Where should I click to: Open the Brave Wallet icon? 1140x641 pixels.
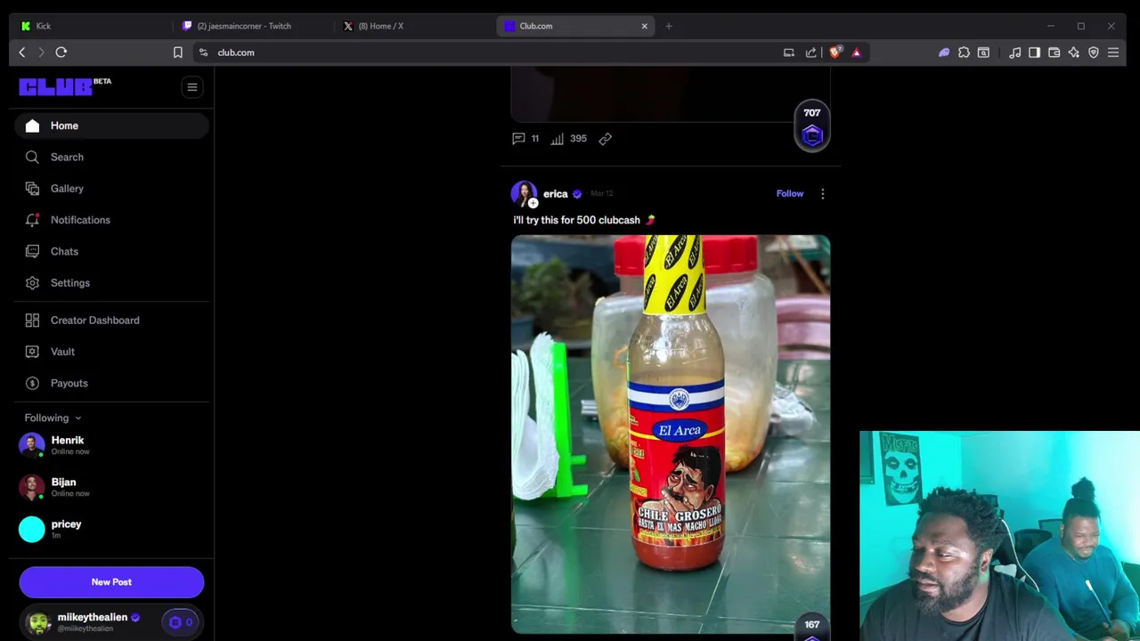coord(1054,53)
